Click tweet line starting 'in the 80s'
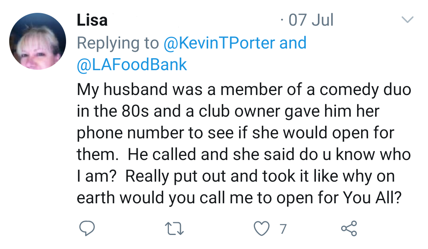This screenshot has width=428, height=249. [228, 111]
